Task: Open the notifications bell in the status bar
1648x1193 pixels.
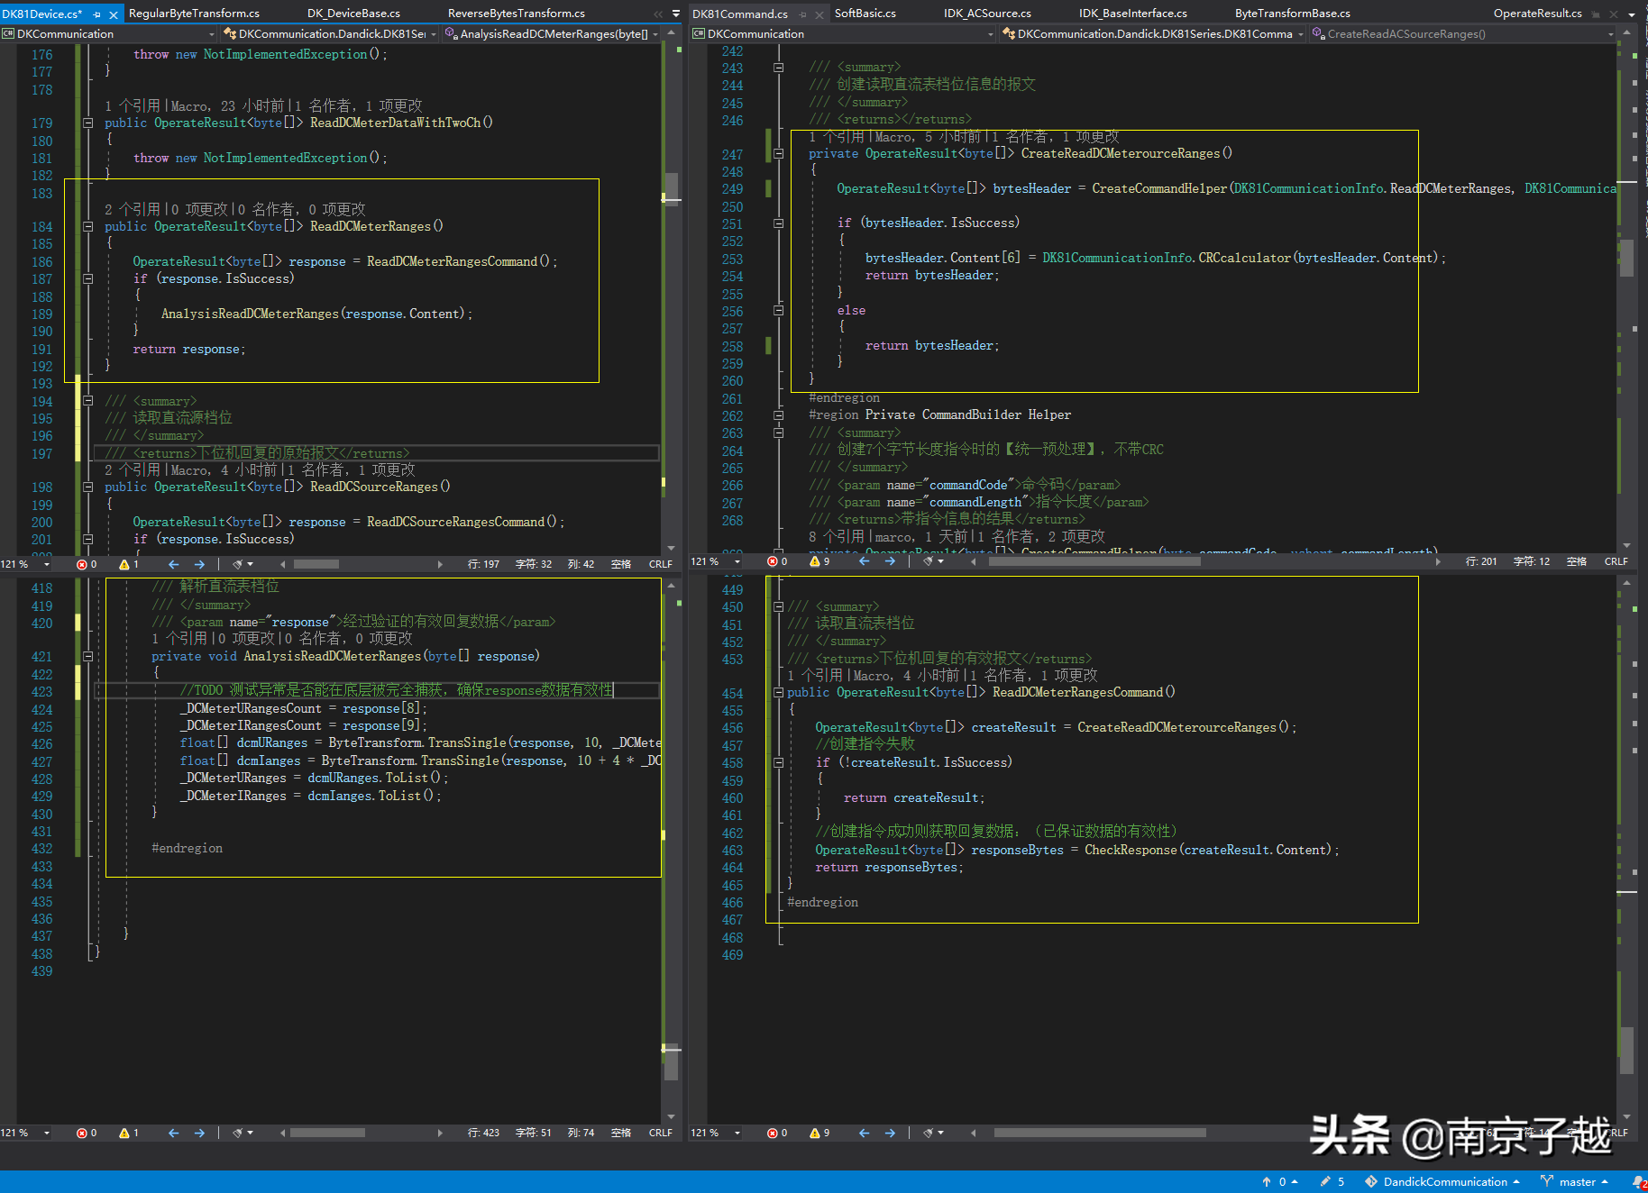Action: [x=1637, y=1181]
